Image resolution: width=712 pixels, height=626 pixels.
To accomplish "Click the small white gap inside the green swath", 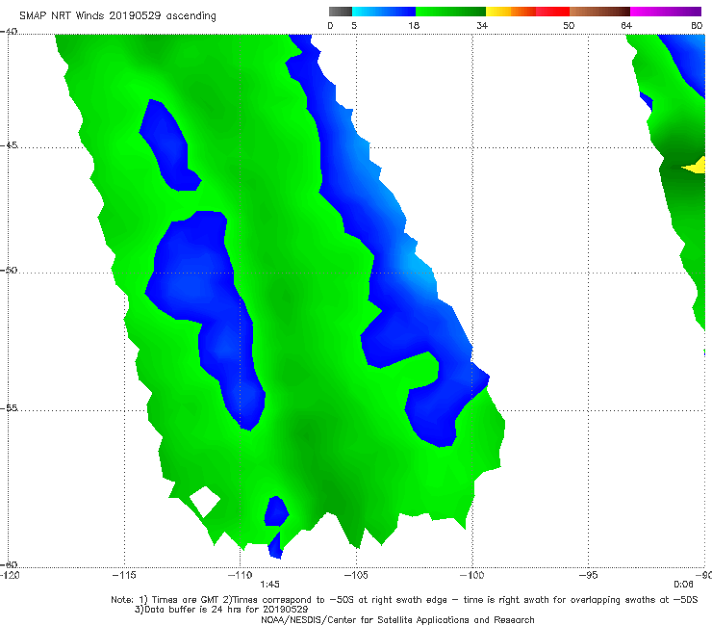I will (205, 502).
